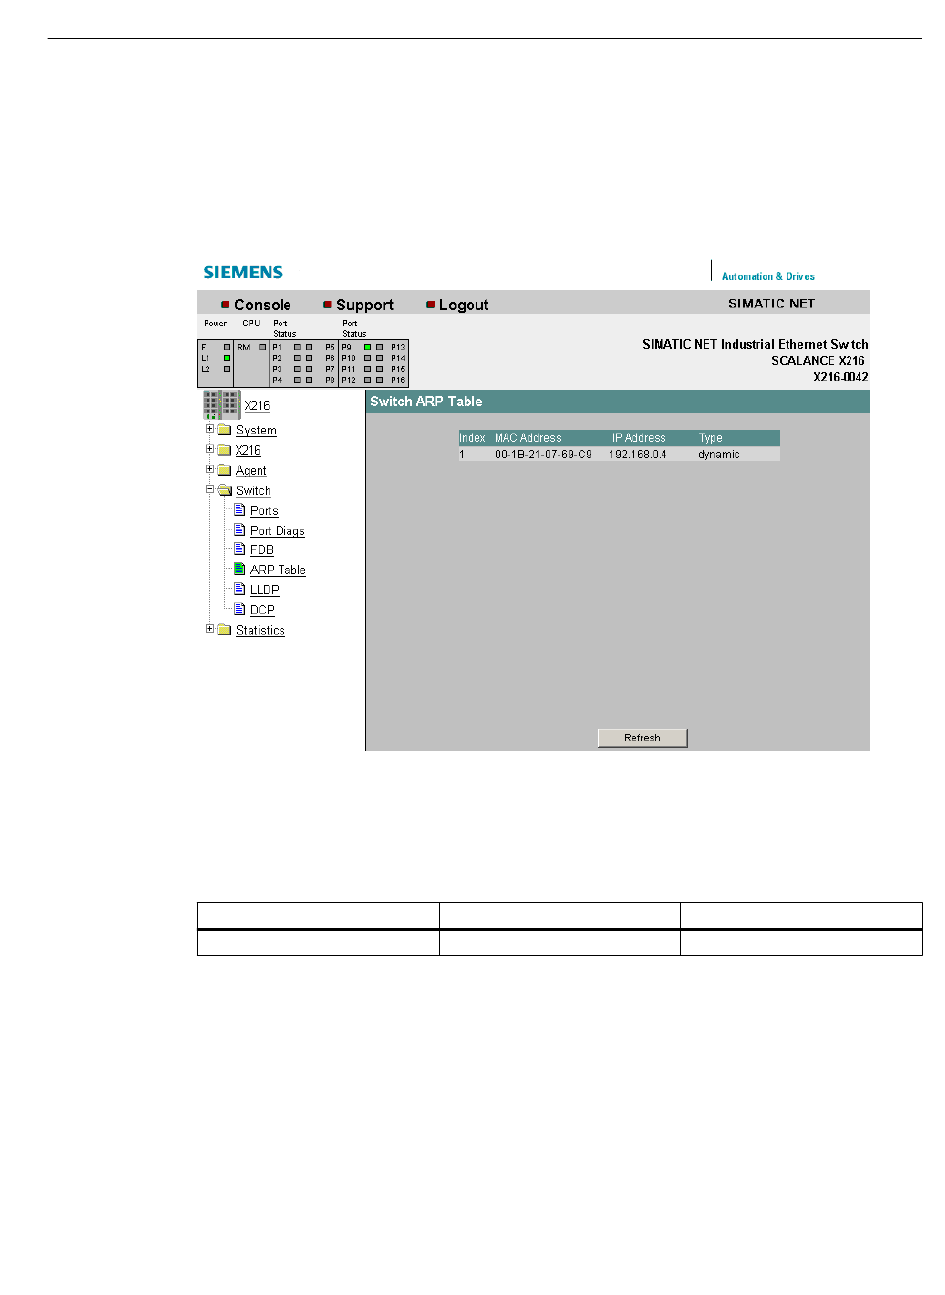Expand the X216 folder tree node

click(x=210, y=449)
